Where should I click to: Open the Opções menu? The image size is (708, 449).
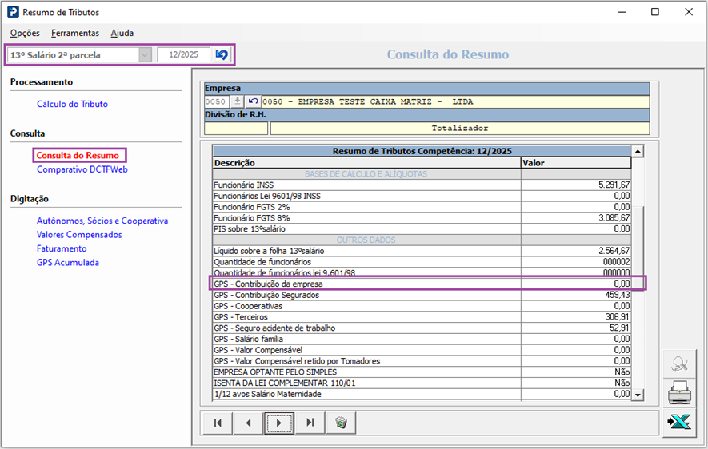pyautogui.click(x=25, y=33)
